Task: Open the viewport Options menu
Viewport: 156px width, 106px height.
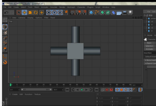Action: tap(39, 18)
